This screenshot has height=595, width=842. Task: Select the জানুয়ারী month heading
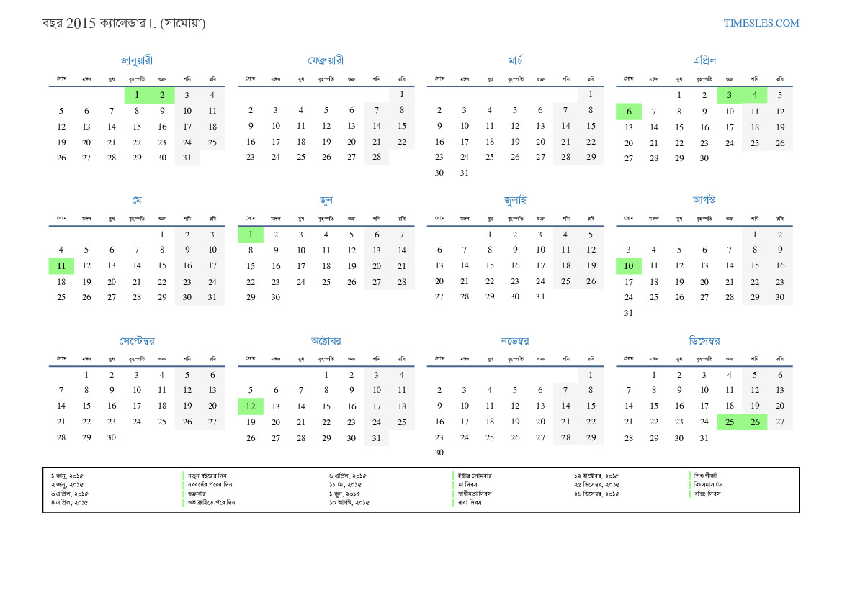pyautogui.click(x=137, y=60)
